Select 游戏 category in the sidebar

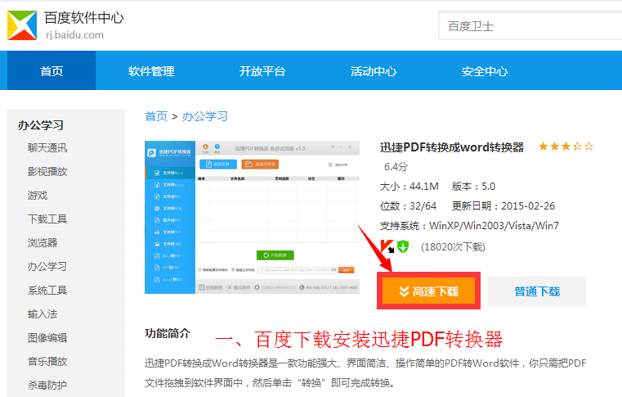pyautogui.click(x=38, y=196)
